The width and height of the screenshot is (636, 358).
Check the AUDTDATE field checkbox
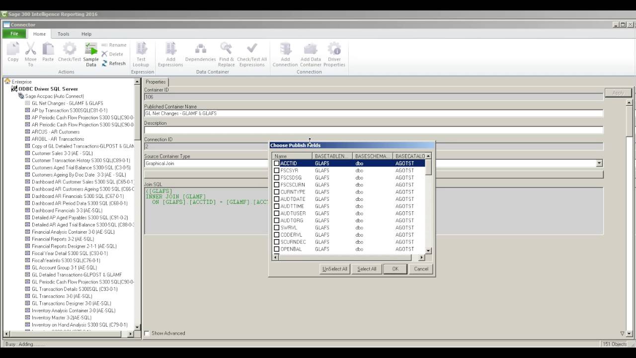[277, 199]
